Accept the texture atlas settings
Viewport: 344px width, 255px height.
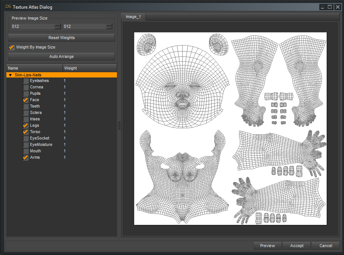pyautogui.click(x=297, y=246)
